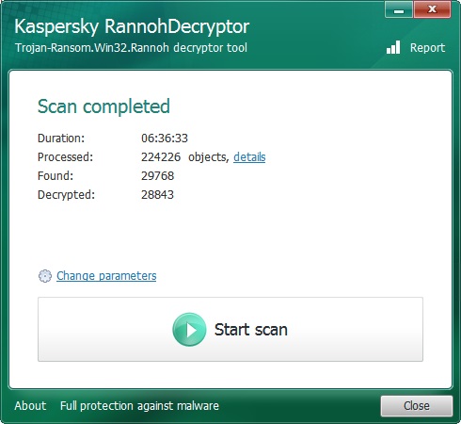The width and height of the screenshot is (461, 424).
Task: Click the Decrypted count 28843
Action: point(157,194)
